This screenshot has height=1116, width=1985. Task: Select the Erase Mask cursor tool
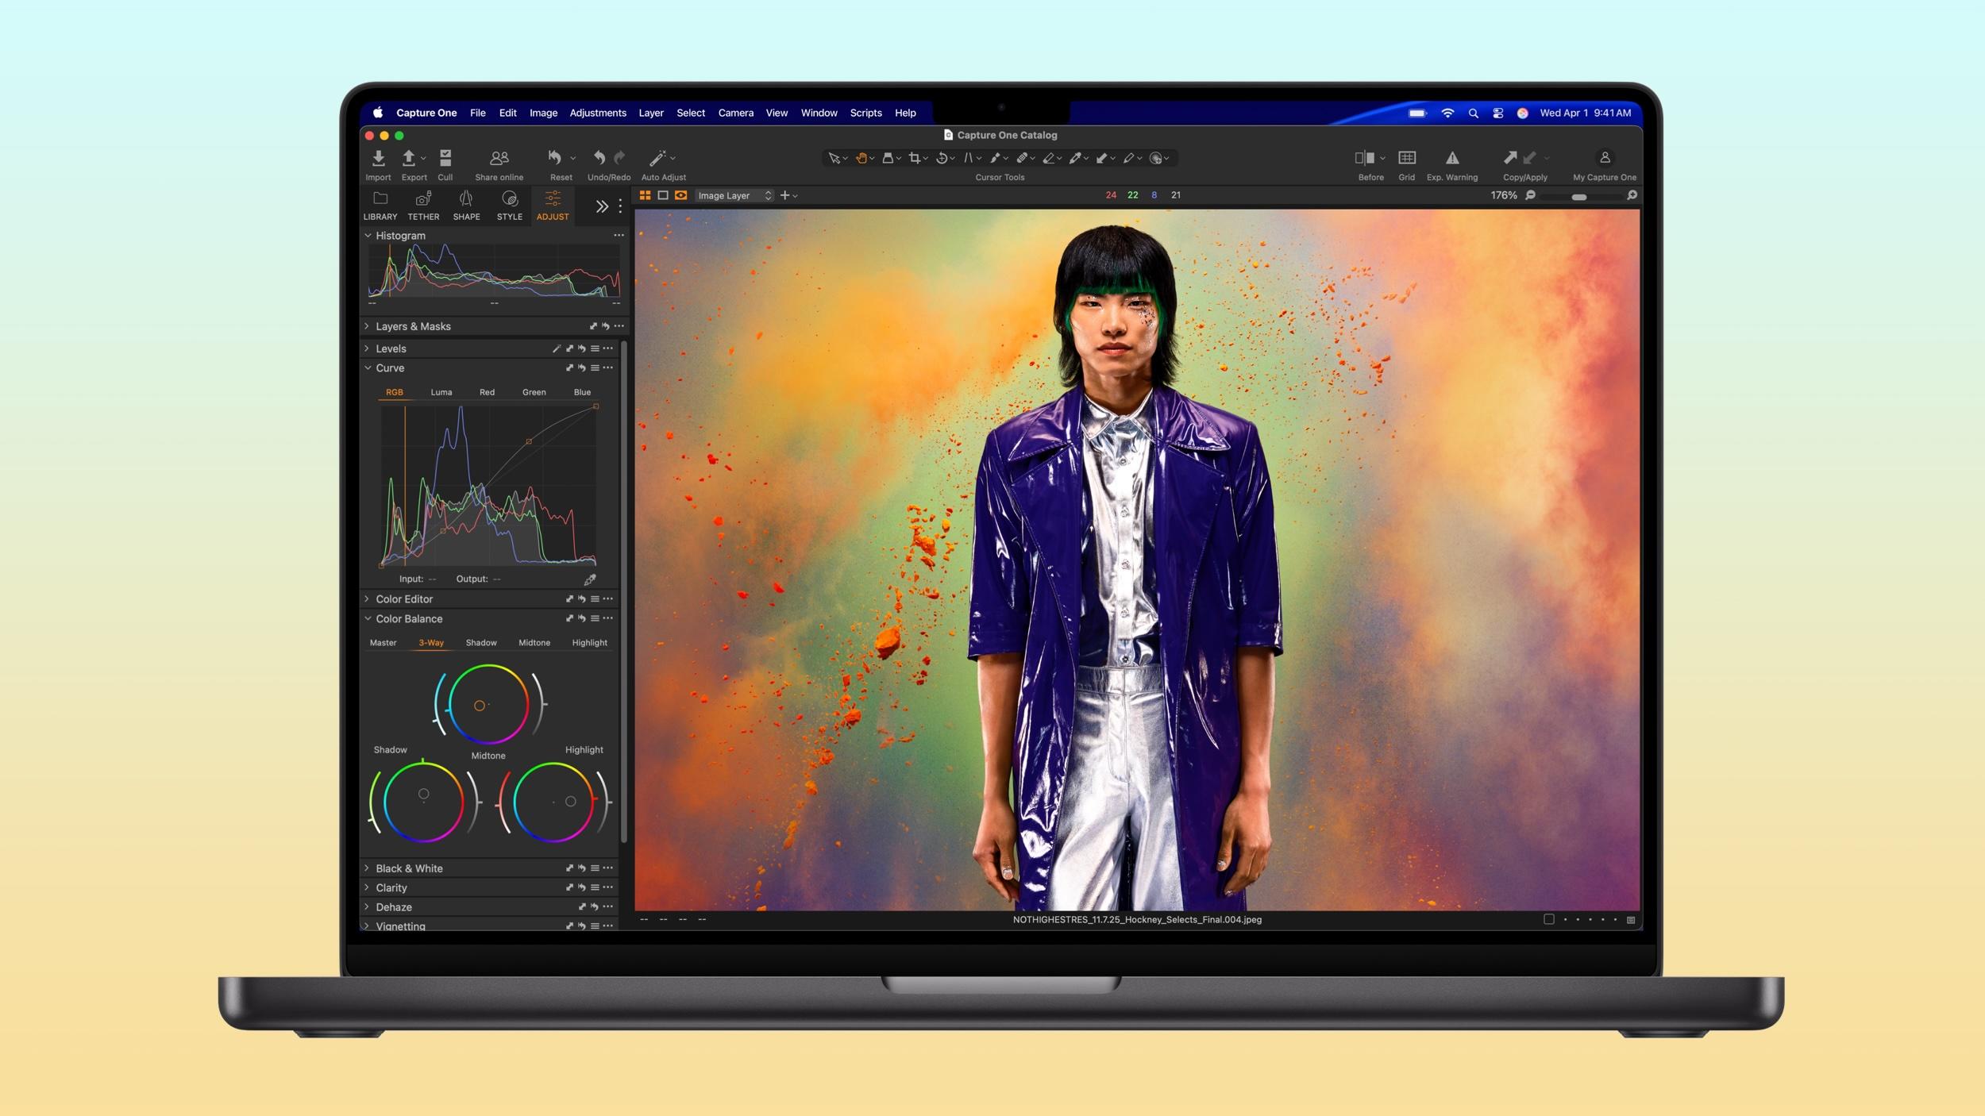[1049, 158]
